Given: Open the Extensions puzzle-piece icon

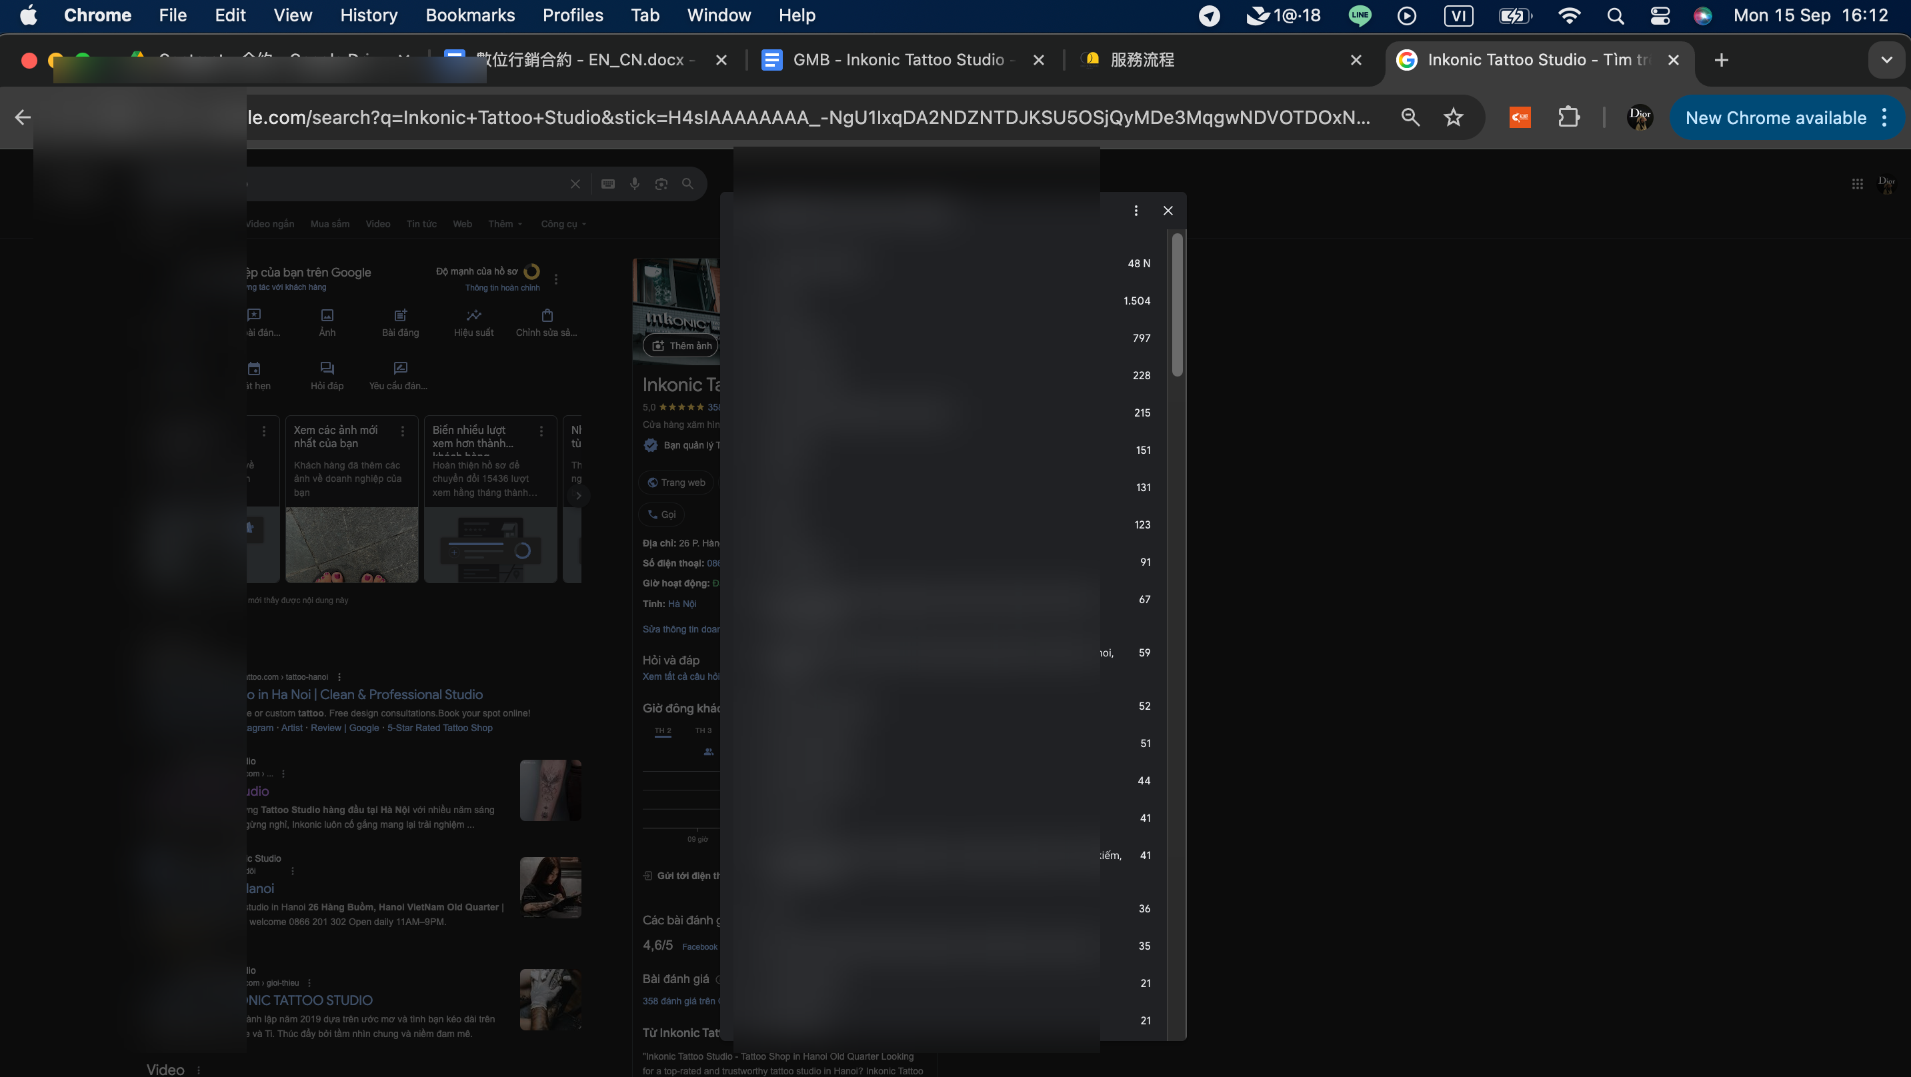Looking at the screenshot, I should pyautogui.click(x=1569, y=117).
